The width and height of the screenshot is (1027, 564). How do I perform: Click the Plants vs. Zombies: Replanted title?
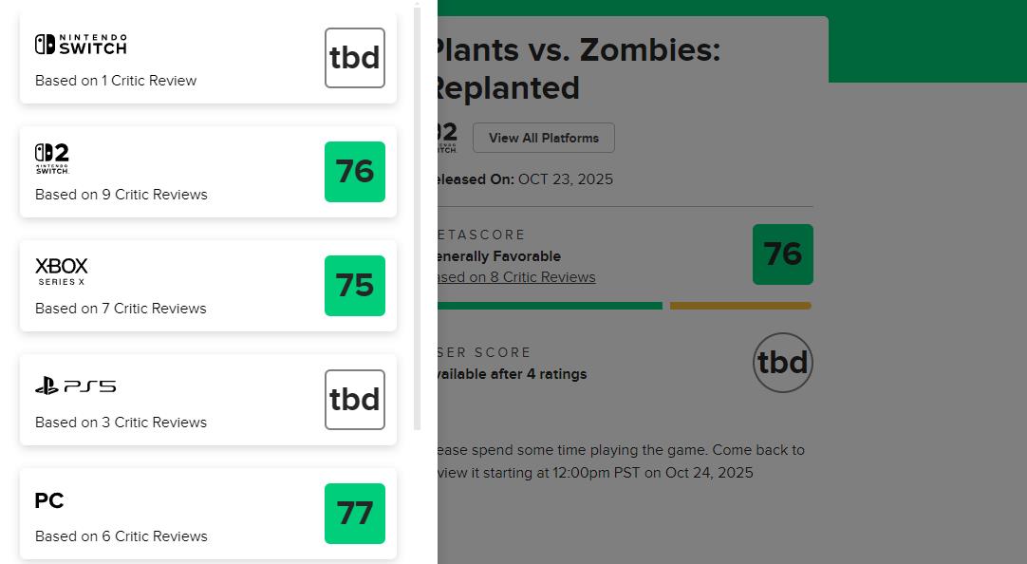click(576, 68)
